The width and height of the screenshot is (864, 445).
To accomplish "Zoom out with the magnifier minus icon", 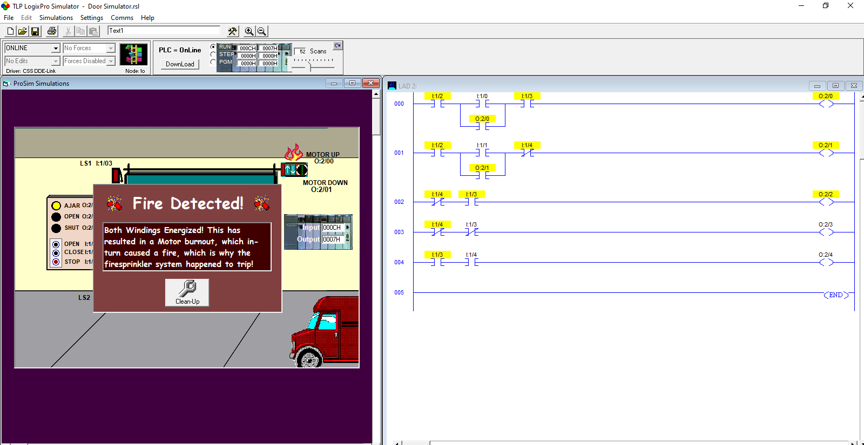I will [261, 31].
